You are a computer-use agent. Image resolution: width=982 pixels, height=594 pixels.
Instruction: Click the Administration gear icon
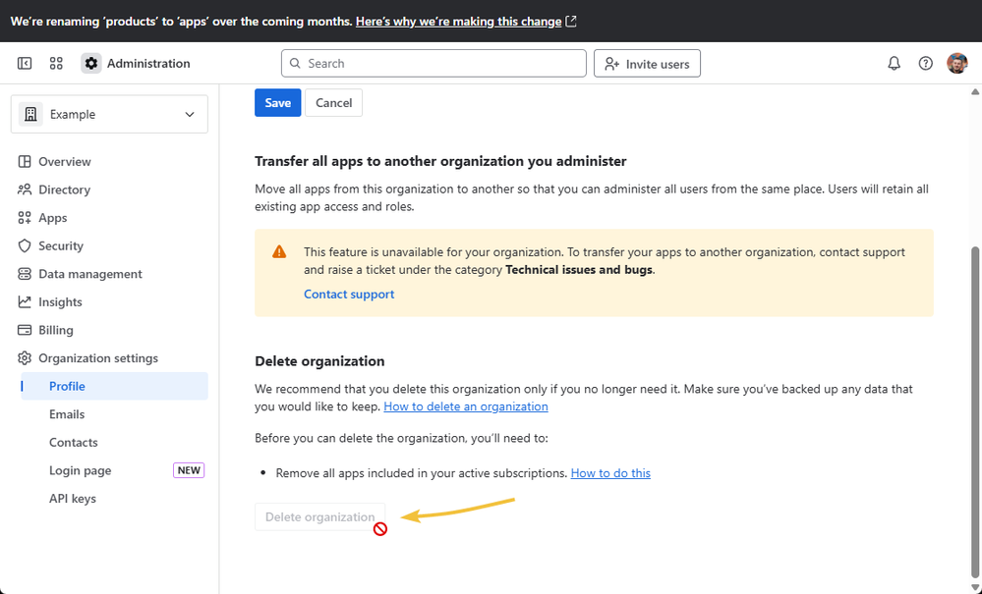tap(91, 64)
